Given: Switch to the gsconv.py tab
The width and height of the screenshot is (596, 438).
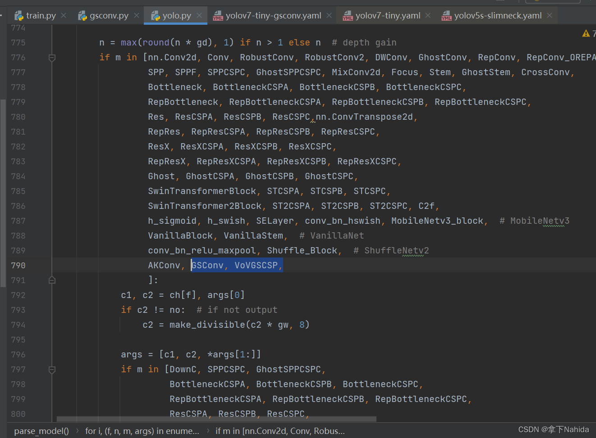Looking at the screenshot, I should 109,16.
